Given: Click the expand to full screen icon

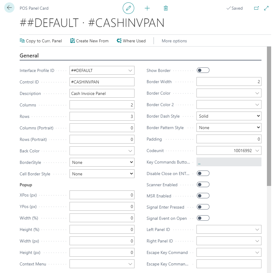Looking at the screenshot, I should 266,8.
